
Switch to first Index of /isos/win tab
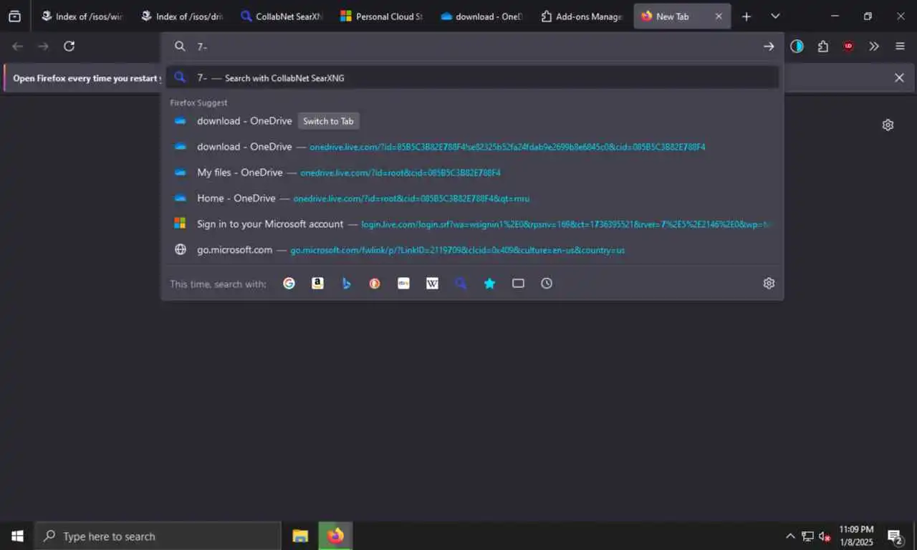[82, 16]
